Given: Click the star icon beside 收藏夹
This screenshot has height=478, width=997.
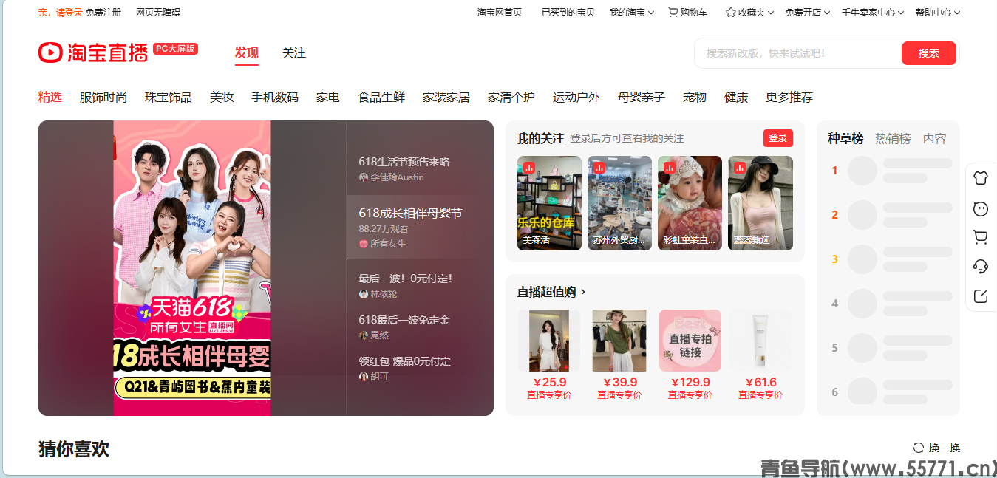Looking at the screenshot, I should coord(730,12).
